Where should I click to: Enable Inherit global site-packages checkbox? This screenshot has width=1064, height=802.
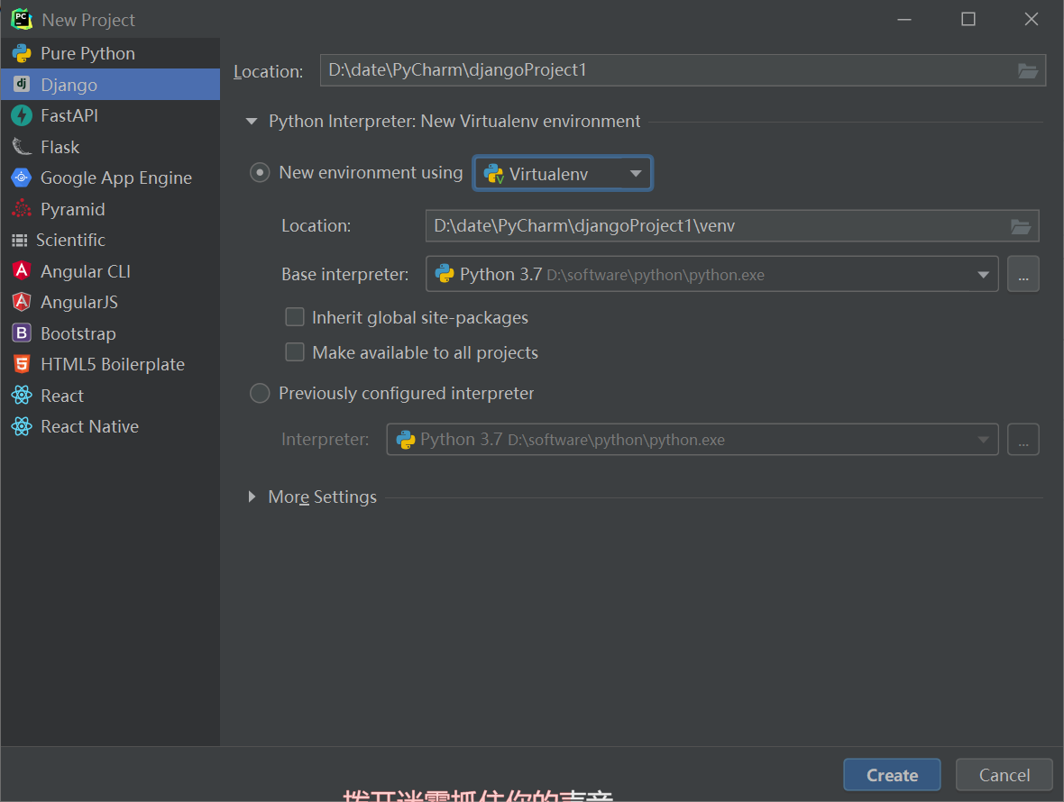click(295, 317)
